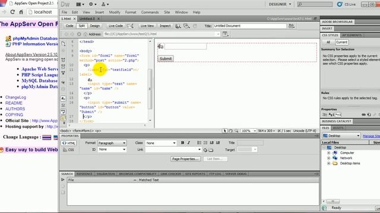Switch to the AP Elements tab
Screen dimensions: 380x213
point(351,35)
